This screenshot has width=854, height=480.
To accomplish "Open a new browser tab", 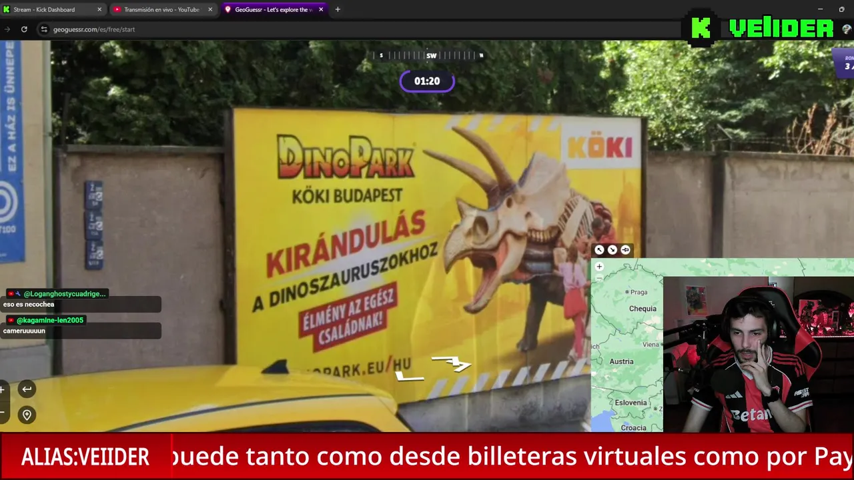I will (338, 9).
